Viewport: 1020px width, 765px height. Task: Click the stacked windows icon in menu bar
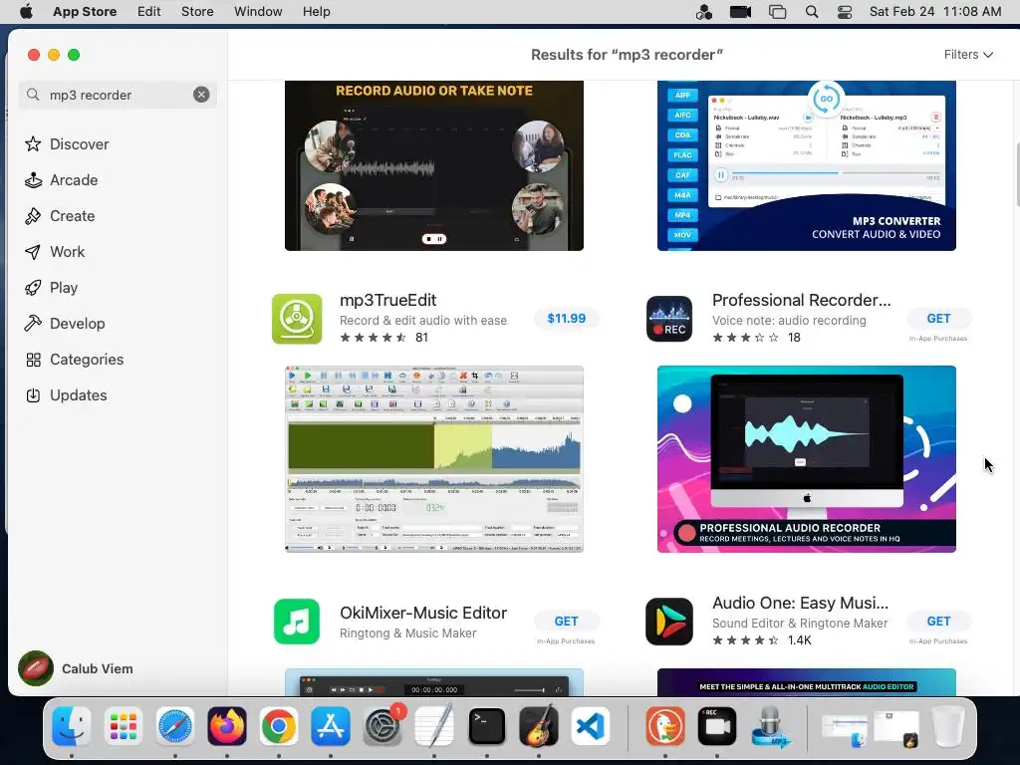[x=777, y=11]
